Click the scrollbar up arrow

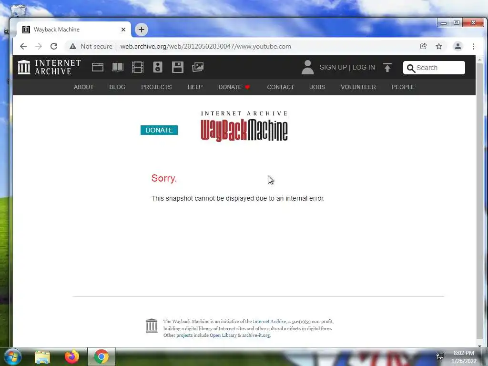[x=479, y=59]
